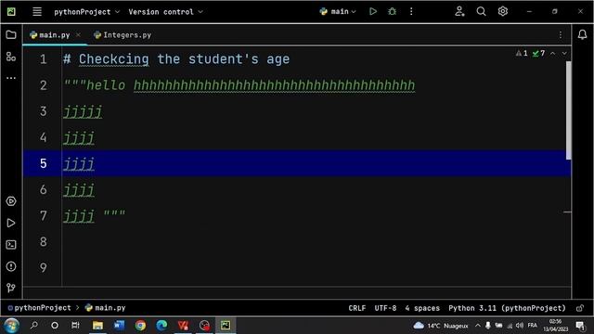The image size is (594, 334).
Task: Start debugging main
Action: pos(392,11)
